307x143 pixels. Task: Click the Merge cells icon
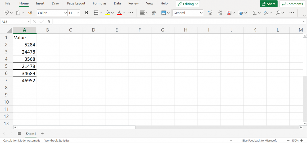coord(164,13)
